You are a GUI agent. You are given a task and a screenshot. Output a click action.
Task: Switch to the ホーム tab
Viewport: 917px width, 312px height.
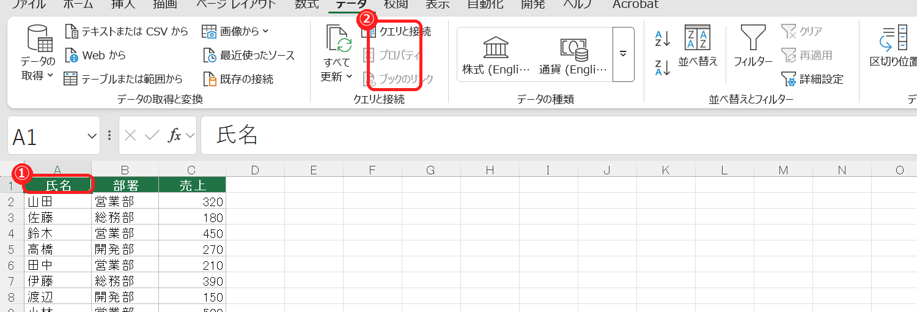pos(78,4)
